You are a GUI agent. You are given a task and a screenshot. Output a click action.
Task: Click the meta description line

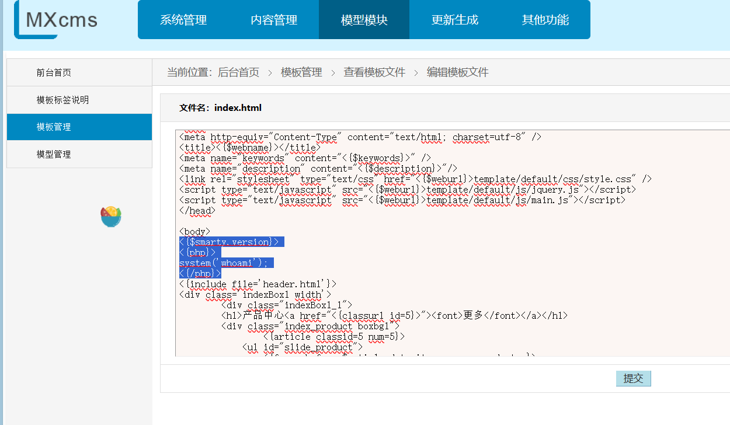coord(318,168)
